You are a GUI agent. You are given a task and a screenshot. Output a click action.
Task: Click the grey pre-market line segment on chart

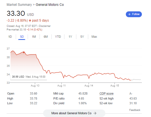coord(136,80)
